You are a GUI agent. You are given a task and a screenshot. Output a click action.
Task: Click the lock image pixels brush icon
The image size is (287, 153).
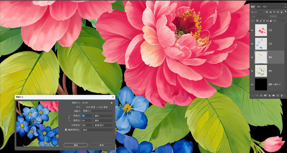[261, 21]
